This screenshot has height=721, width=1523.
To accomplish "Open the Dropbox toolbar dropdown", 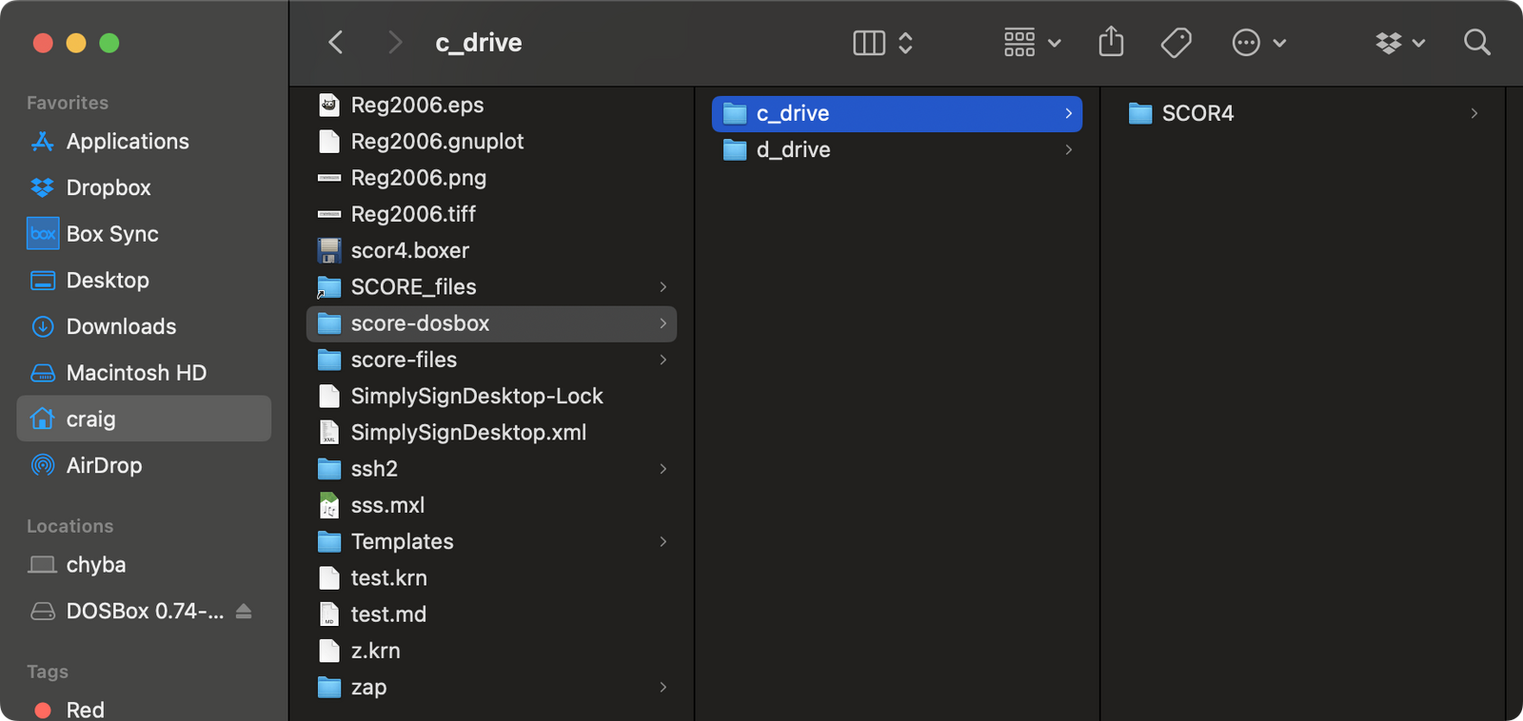I will click(x=1399, y=43).
